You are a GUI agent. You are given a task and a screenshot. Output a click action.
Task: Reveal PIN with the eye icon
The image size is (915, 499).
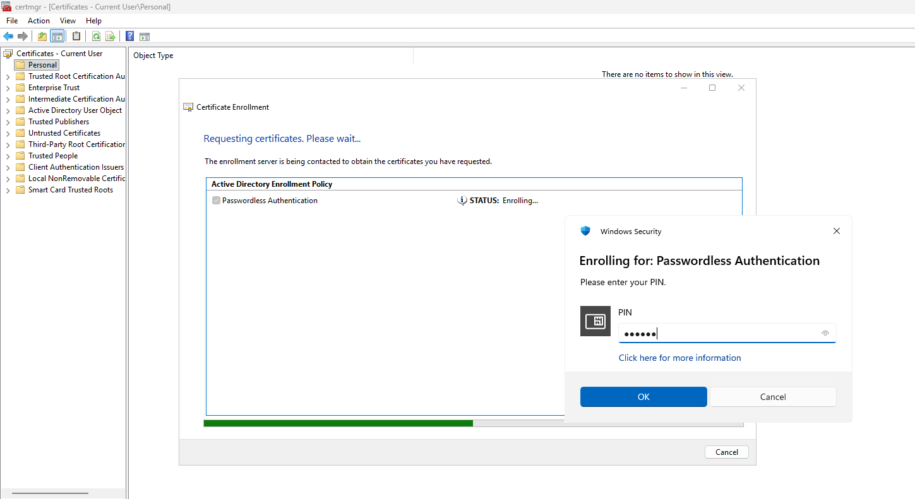825,333
